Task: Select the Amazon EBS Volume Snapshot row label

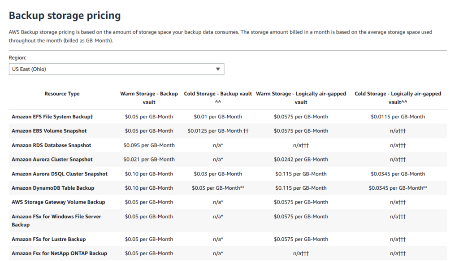Action: 49,131
